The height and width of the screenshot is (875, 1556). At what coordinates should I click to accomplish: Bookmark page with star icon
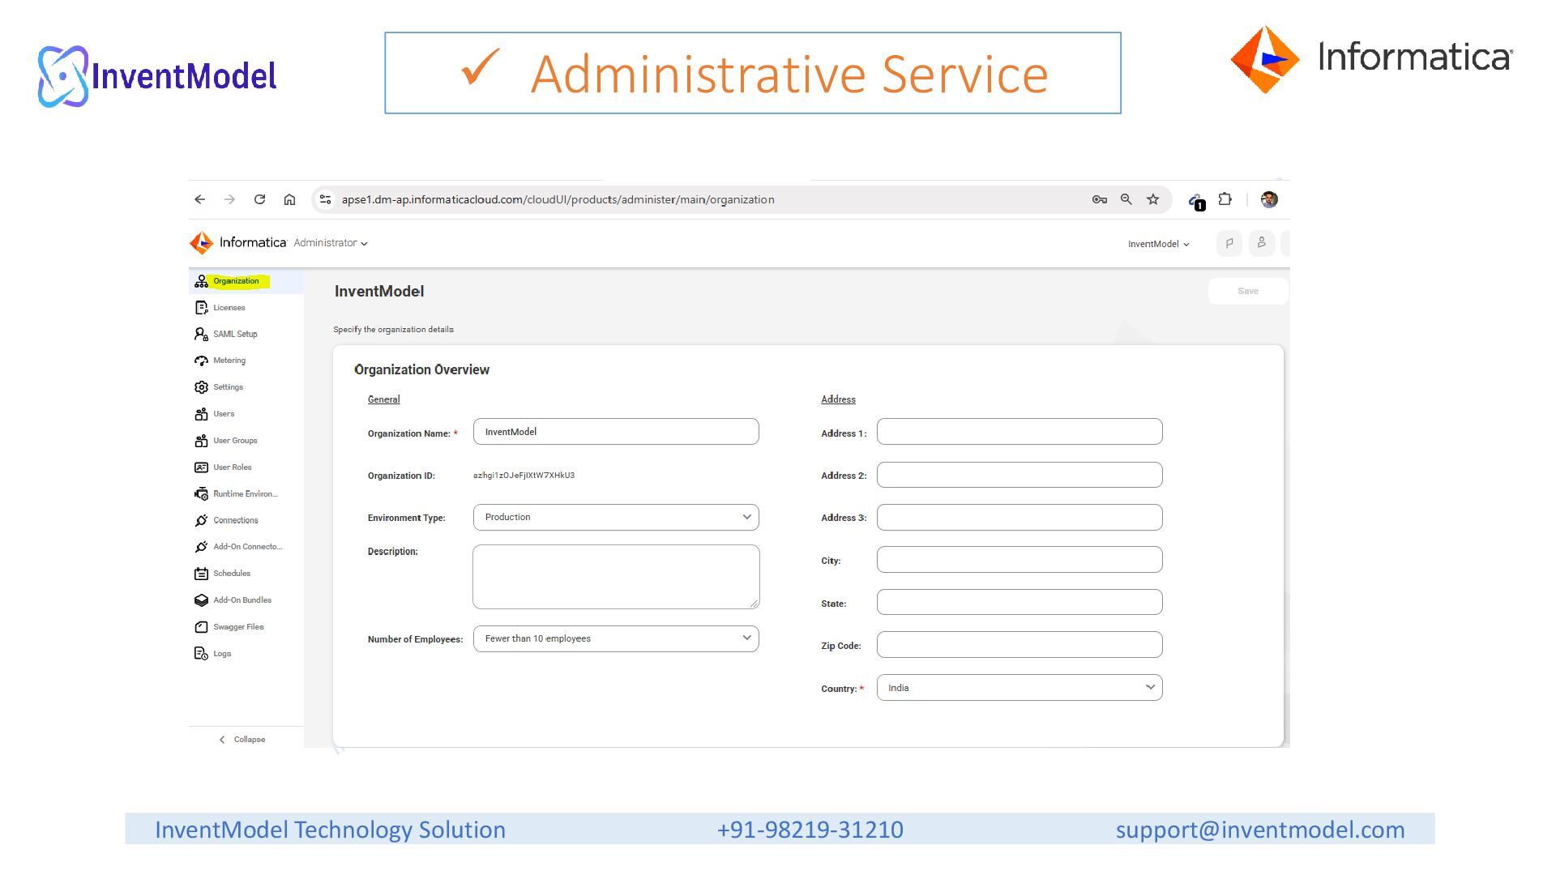tap(1152, 199)
